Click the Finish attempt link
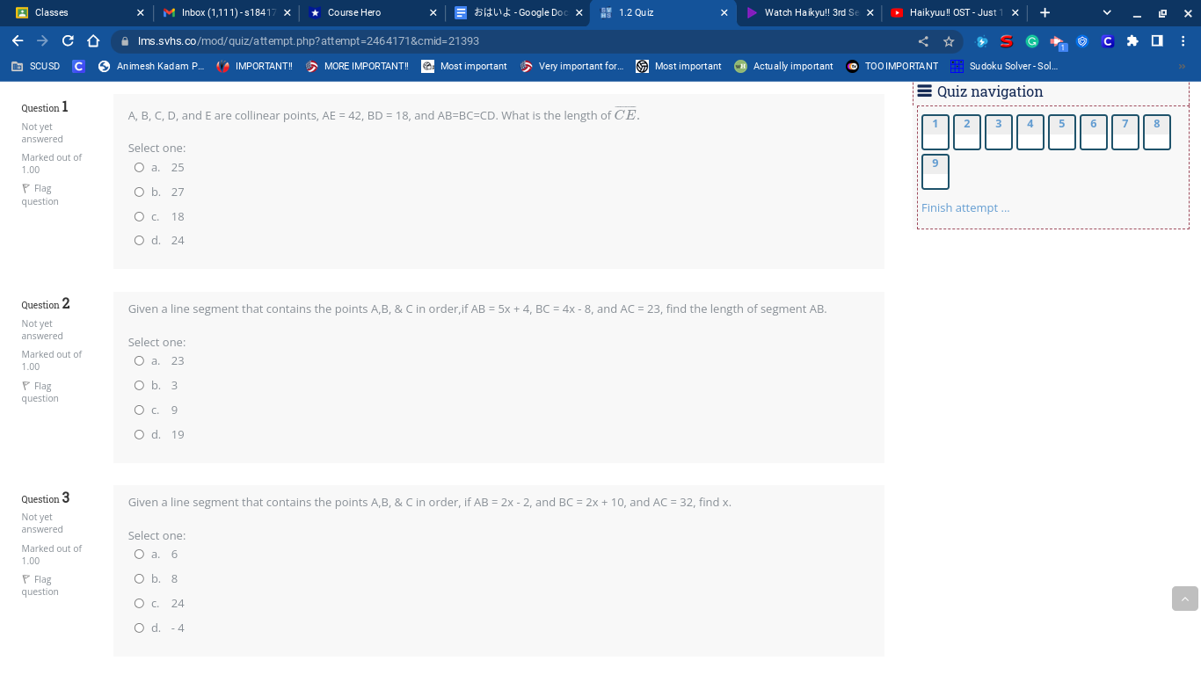 point(965,208)
